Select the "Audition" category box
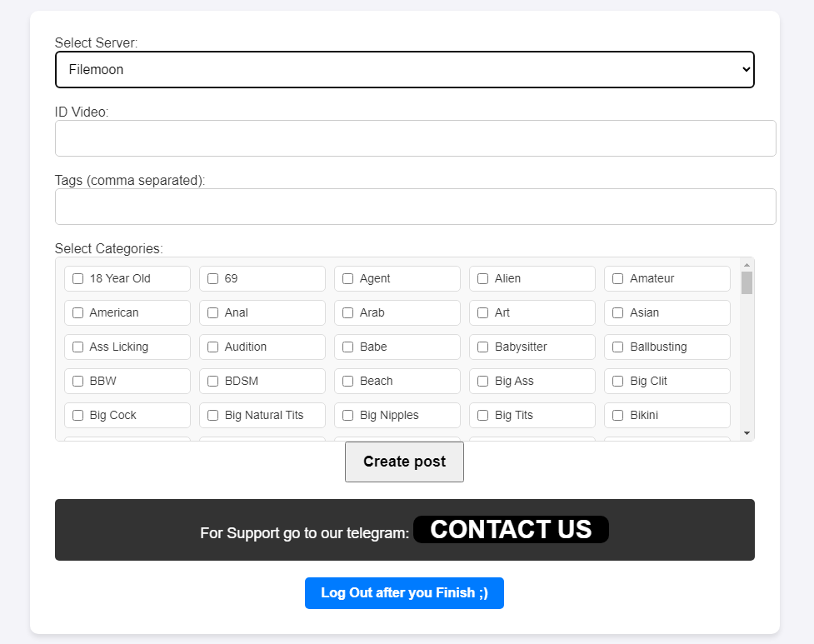The width and height of the screenshot is (814, 644). click(x=212, y=347)
